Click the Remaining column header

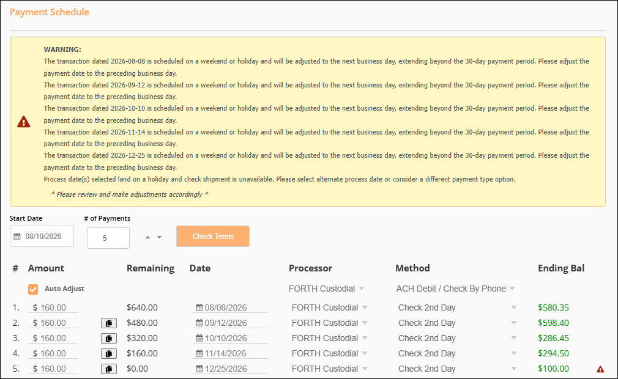pyautogui.click(x=150, y=268)
